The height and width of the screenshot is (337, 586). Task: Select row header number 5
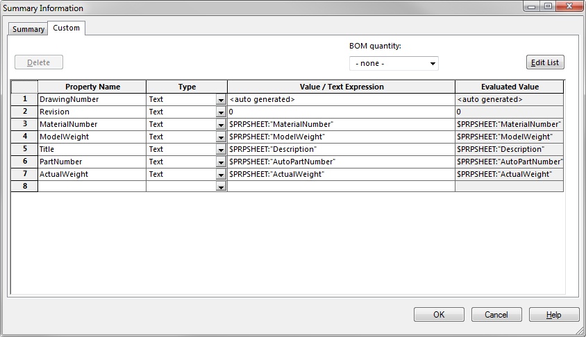point(25,149)
